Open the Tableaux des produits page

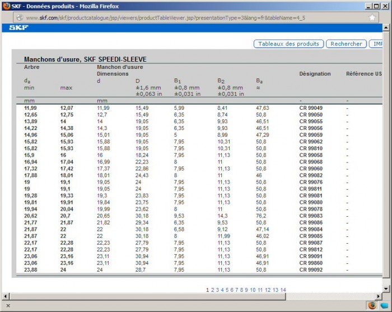tap(289, 44)
